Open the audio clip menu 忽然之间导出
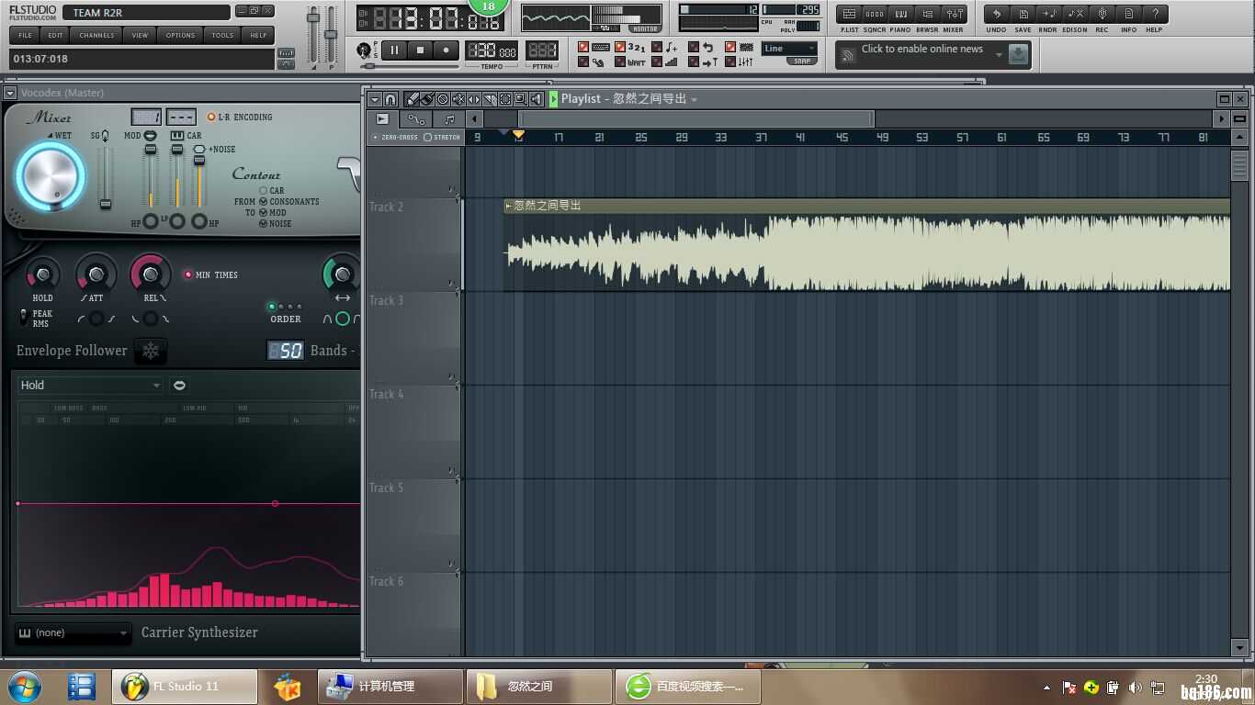Image resolution: width=1255 pixels, height=705 pixels. 509,206
